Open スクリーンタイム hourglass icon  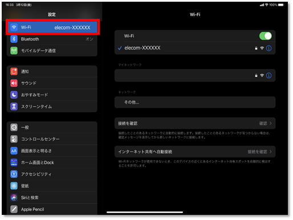[14, 107]
